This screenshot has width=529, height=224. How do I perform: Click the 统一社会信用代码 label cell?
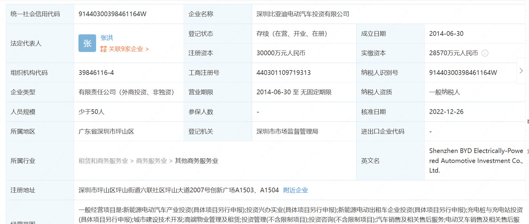click(x=40, y=14)
